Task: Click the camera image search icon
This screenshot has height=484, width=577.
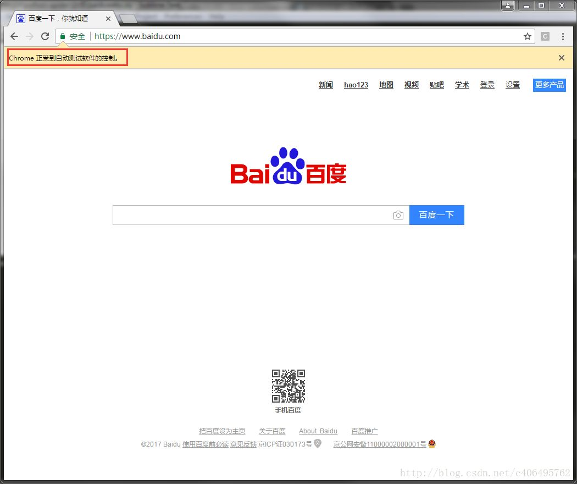Action: 398,215
